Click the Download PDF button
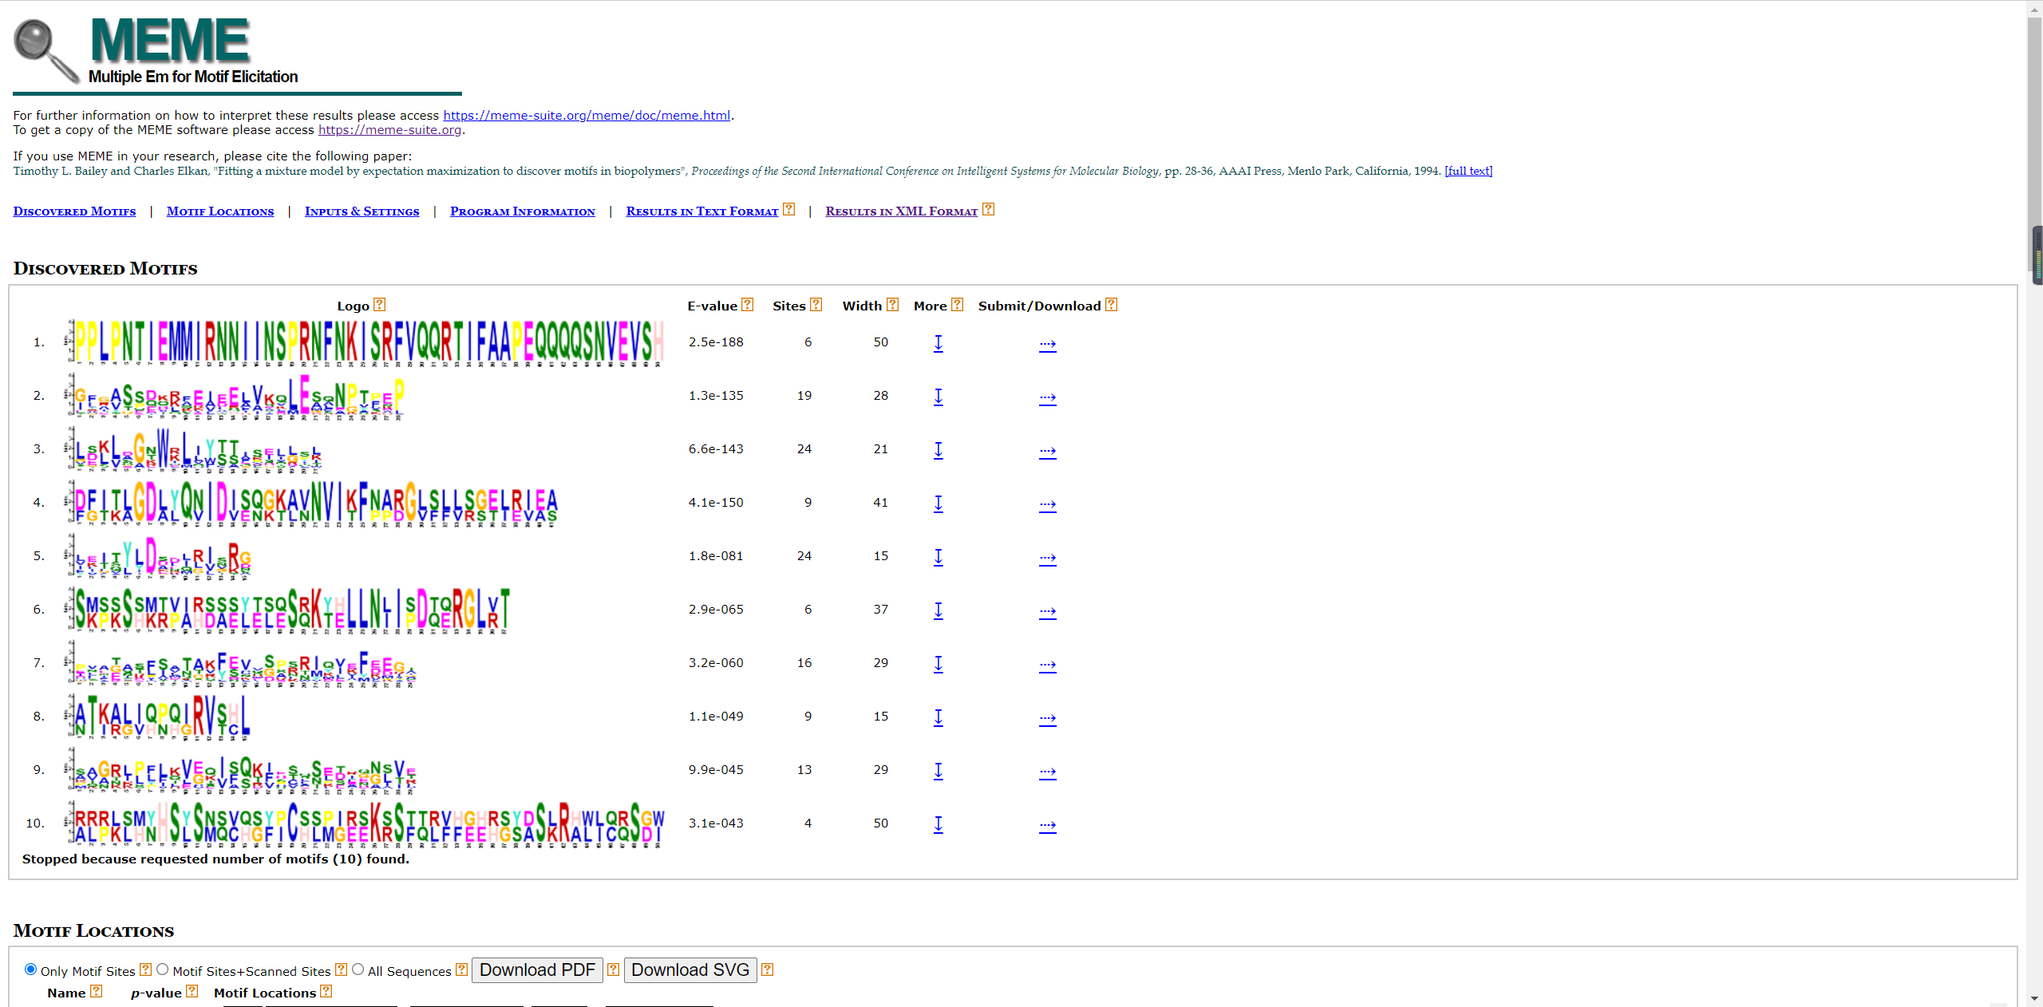 (537, 970)
